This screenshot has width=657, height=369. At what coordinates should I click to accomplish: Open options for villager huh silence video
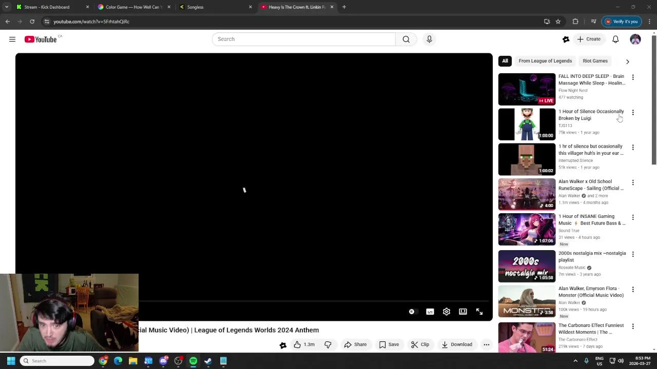point(633,147)
